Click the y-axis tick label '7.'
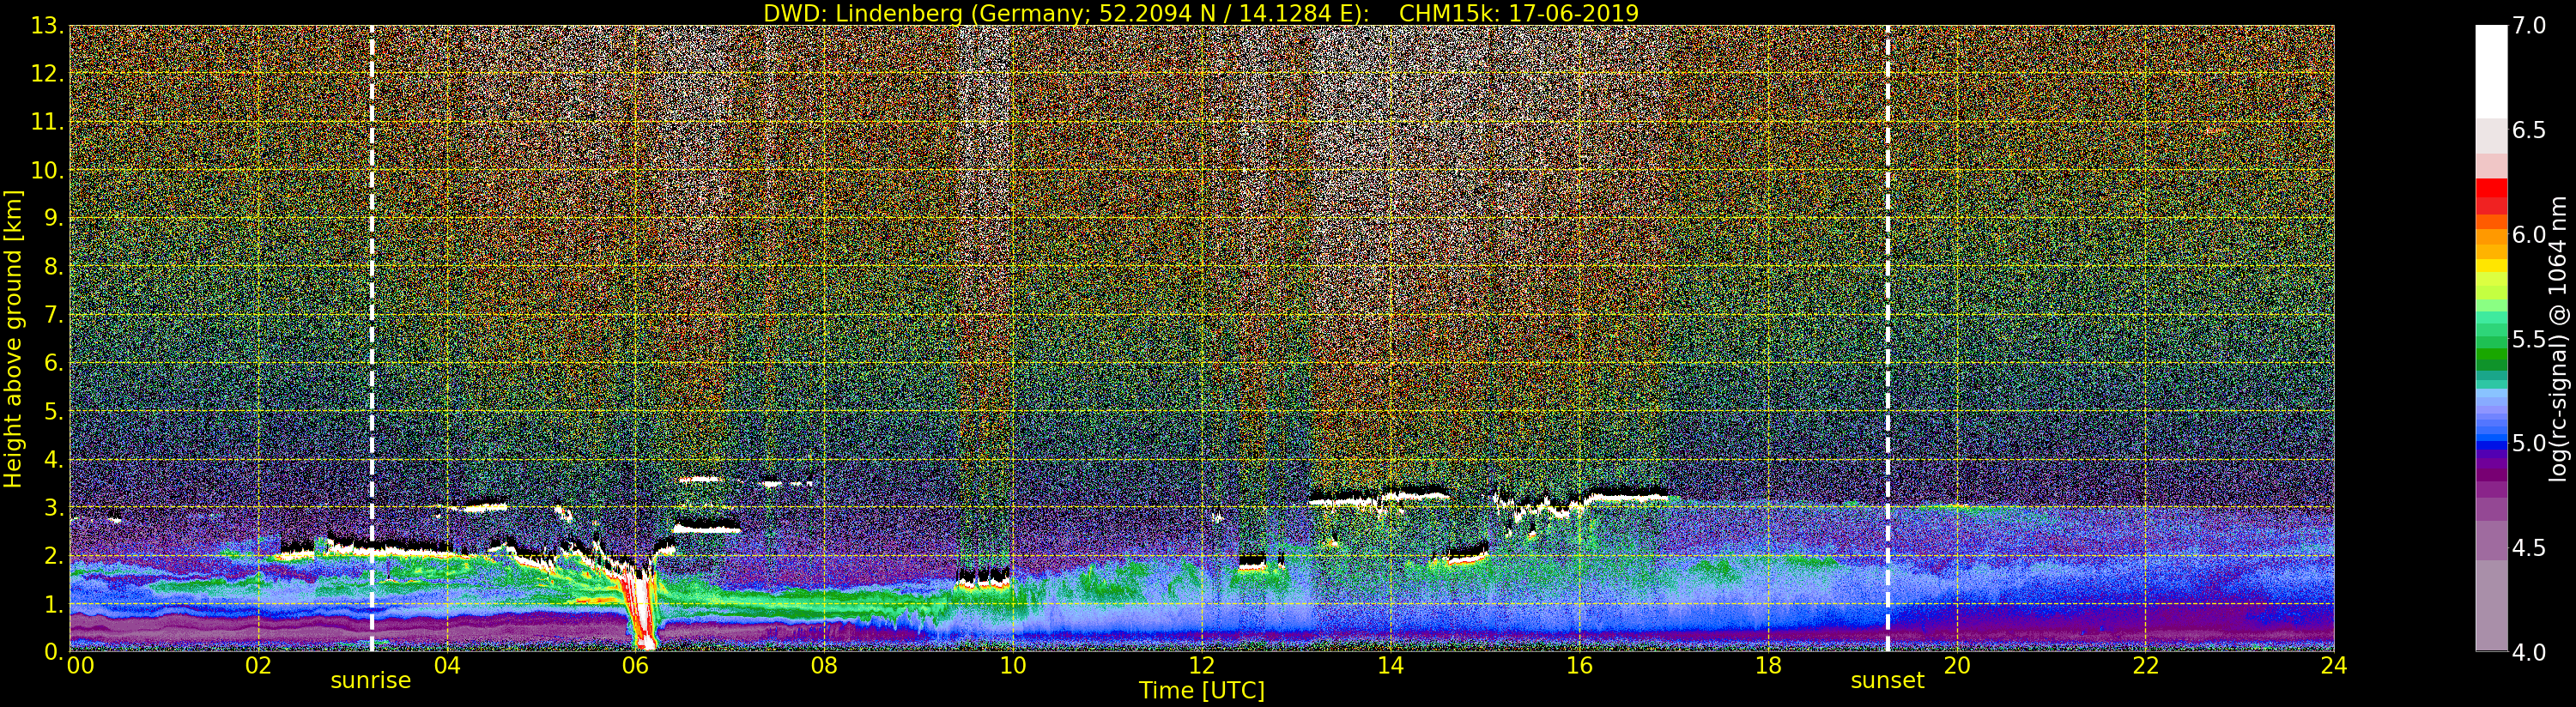The height and width of the screenshot is (707, 2576). (54, 315)
